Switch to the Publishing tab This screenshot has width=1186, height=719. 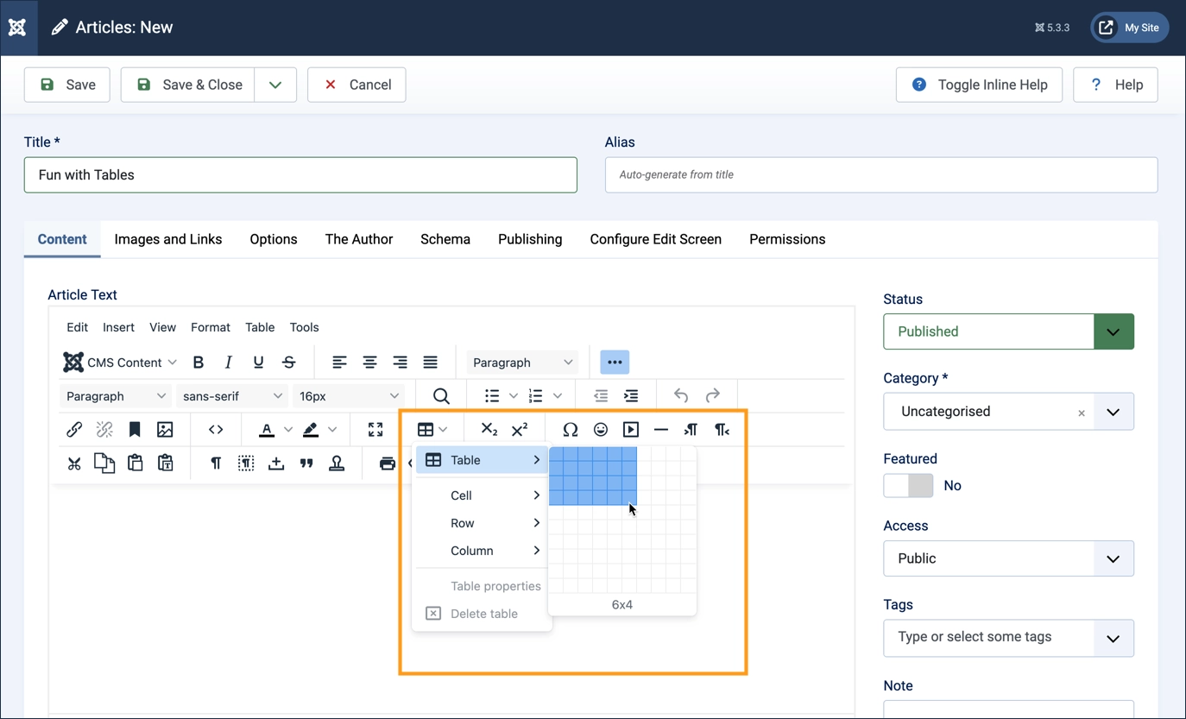pos(530,239)
